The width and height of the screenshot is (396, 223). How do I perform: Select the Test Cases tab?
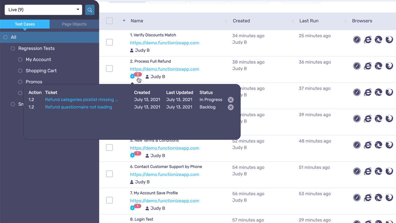point(25,24)
